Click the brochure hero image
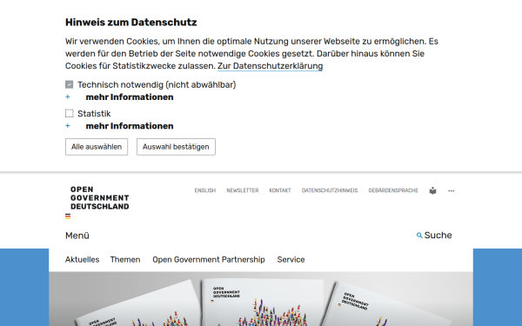This screenshot has height=326, width=522. (261, 299)
